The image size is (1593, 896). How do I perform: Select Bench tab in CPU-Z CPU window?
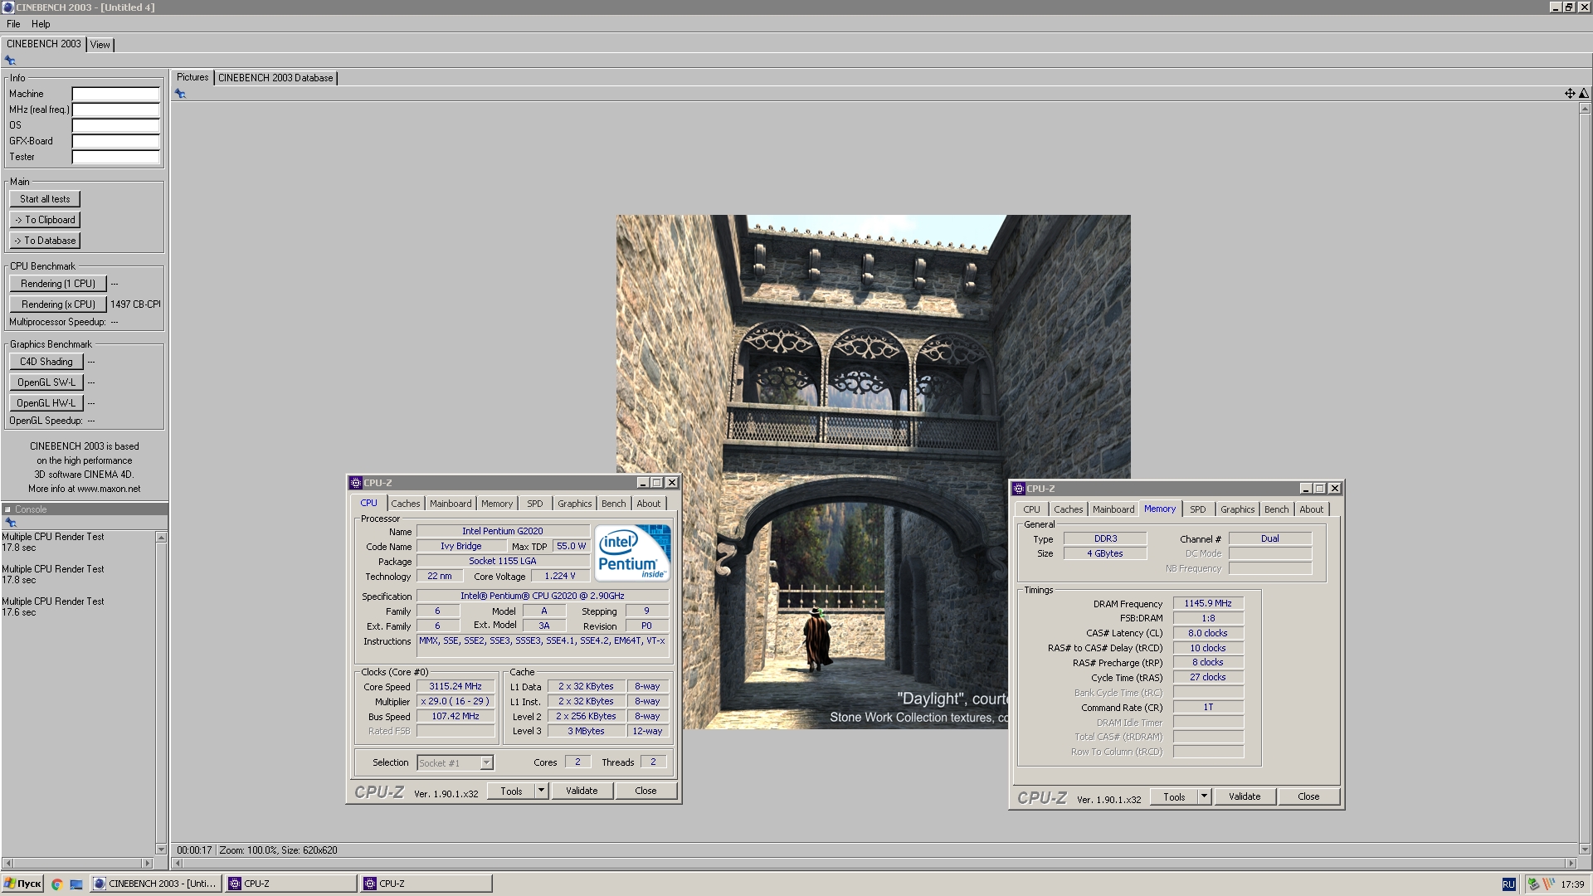click(614, 504)
